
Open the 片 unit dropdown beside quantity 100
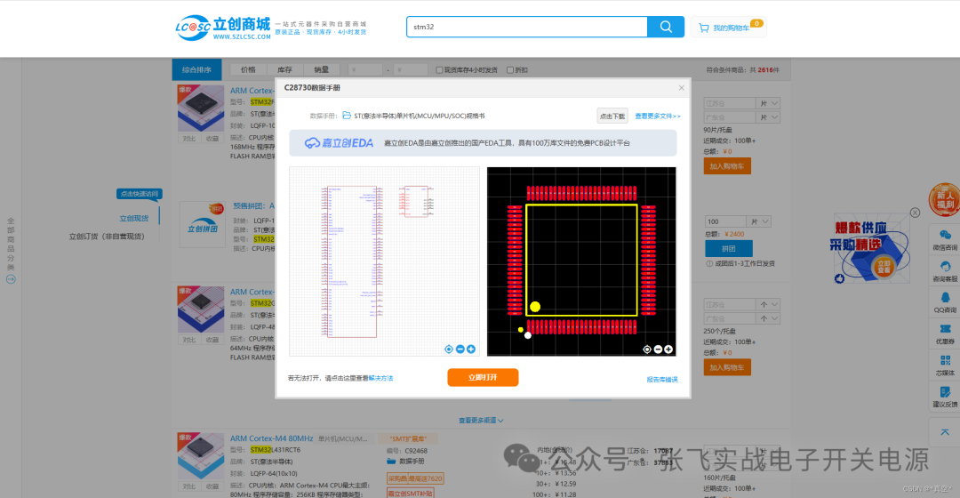tap(758, 221)
